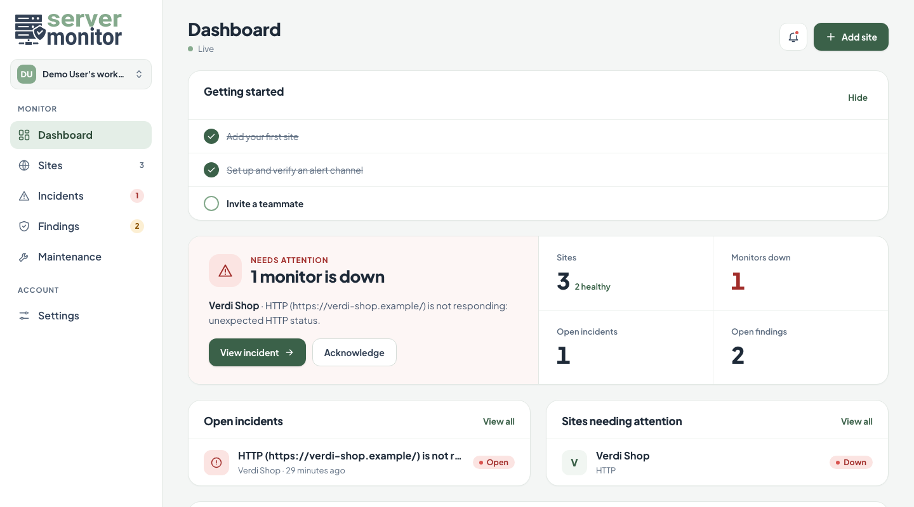The height and width of the screenshot is (507, 914).
Task: Open the notifications bell
Action: pos(793,37)
